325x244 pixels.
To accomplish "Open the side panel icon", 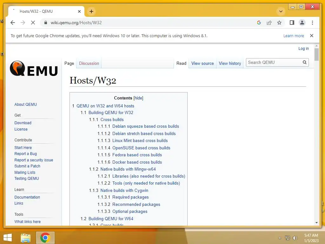I will 292,23.
